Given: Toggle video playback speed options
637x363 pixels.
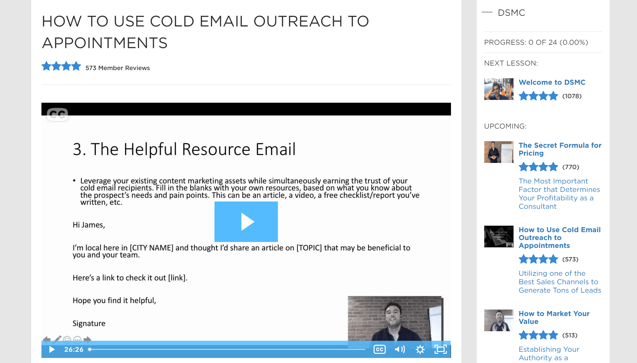Looking at the screenshot, I should coord(420,349).
